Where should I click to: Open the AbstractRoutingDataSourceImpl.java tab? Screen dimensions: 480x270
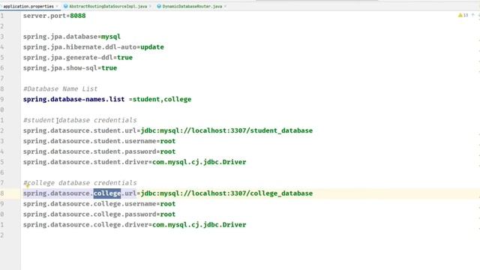click(x=108, y=6)
